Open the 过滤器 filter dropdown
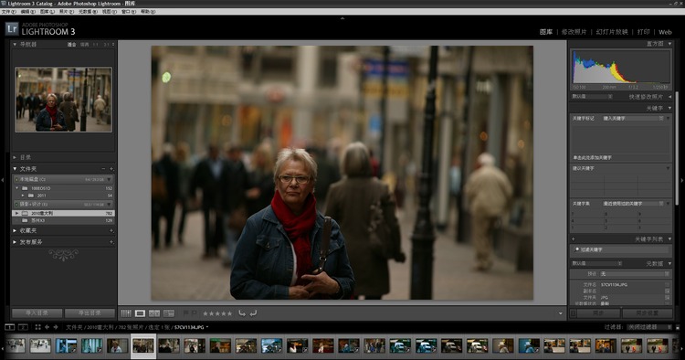 [649, 327]
